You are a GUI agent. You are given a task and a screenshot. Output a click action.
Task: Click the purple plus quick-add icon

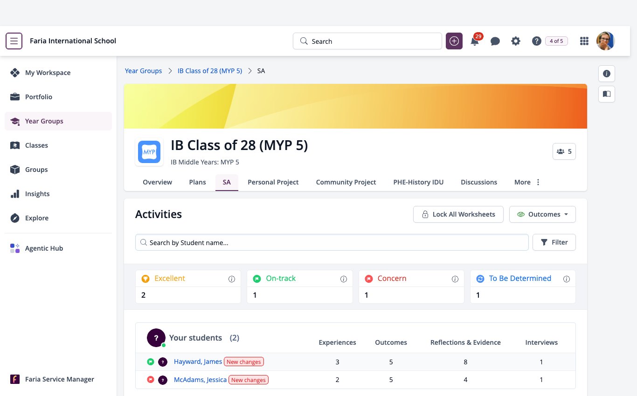[x=454, y=41]
